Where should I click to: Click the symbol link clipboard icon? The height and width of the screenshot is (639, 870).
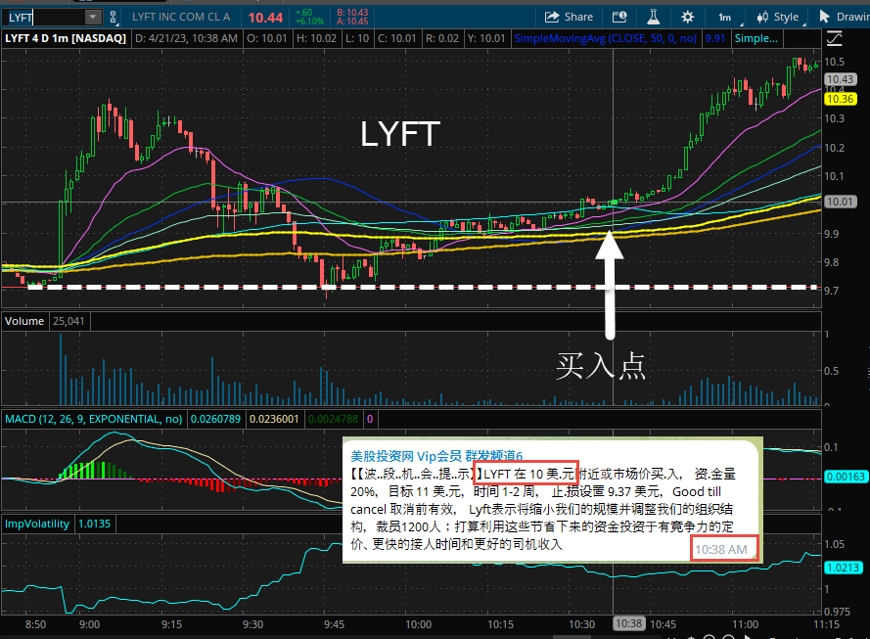tap(114, 18)
